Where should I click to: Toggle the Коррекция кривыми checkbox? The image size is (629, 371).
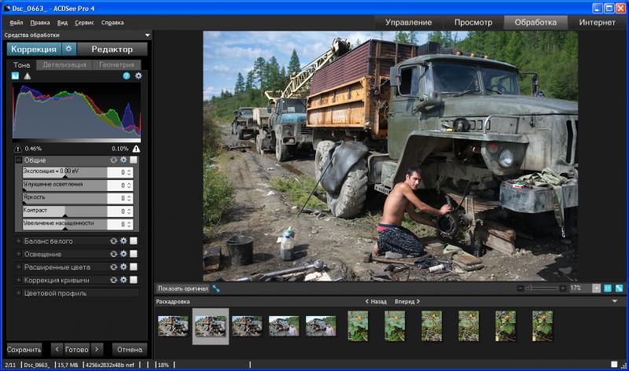coord(134,280)
